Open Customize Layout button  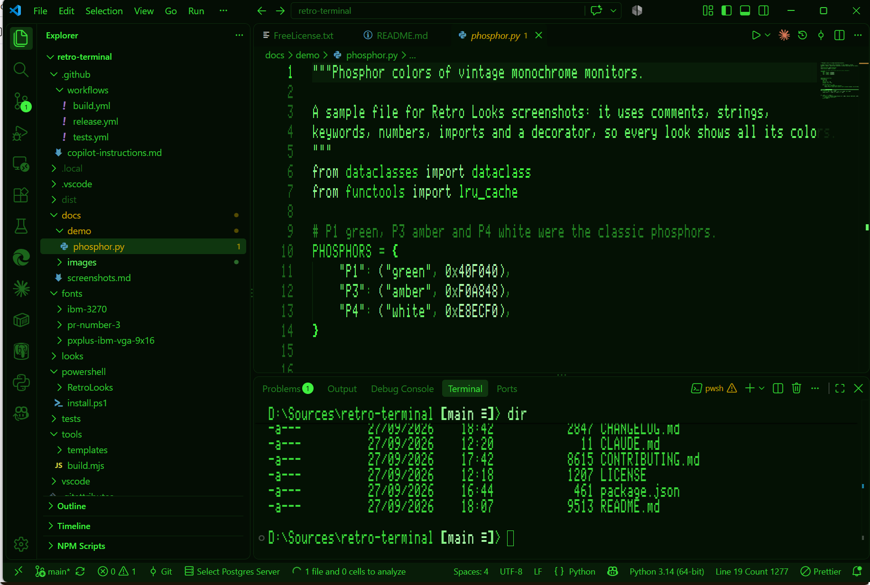[x=708, y=10]
